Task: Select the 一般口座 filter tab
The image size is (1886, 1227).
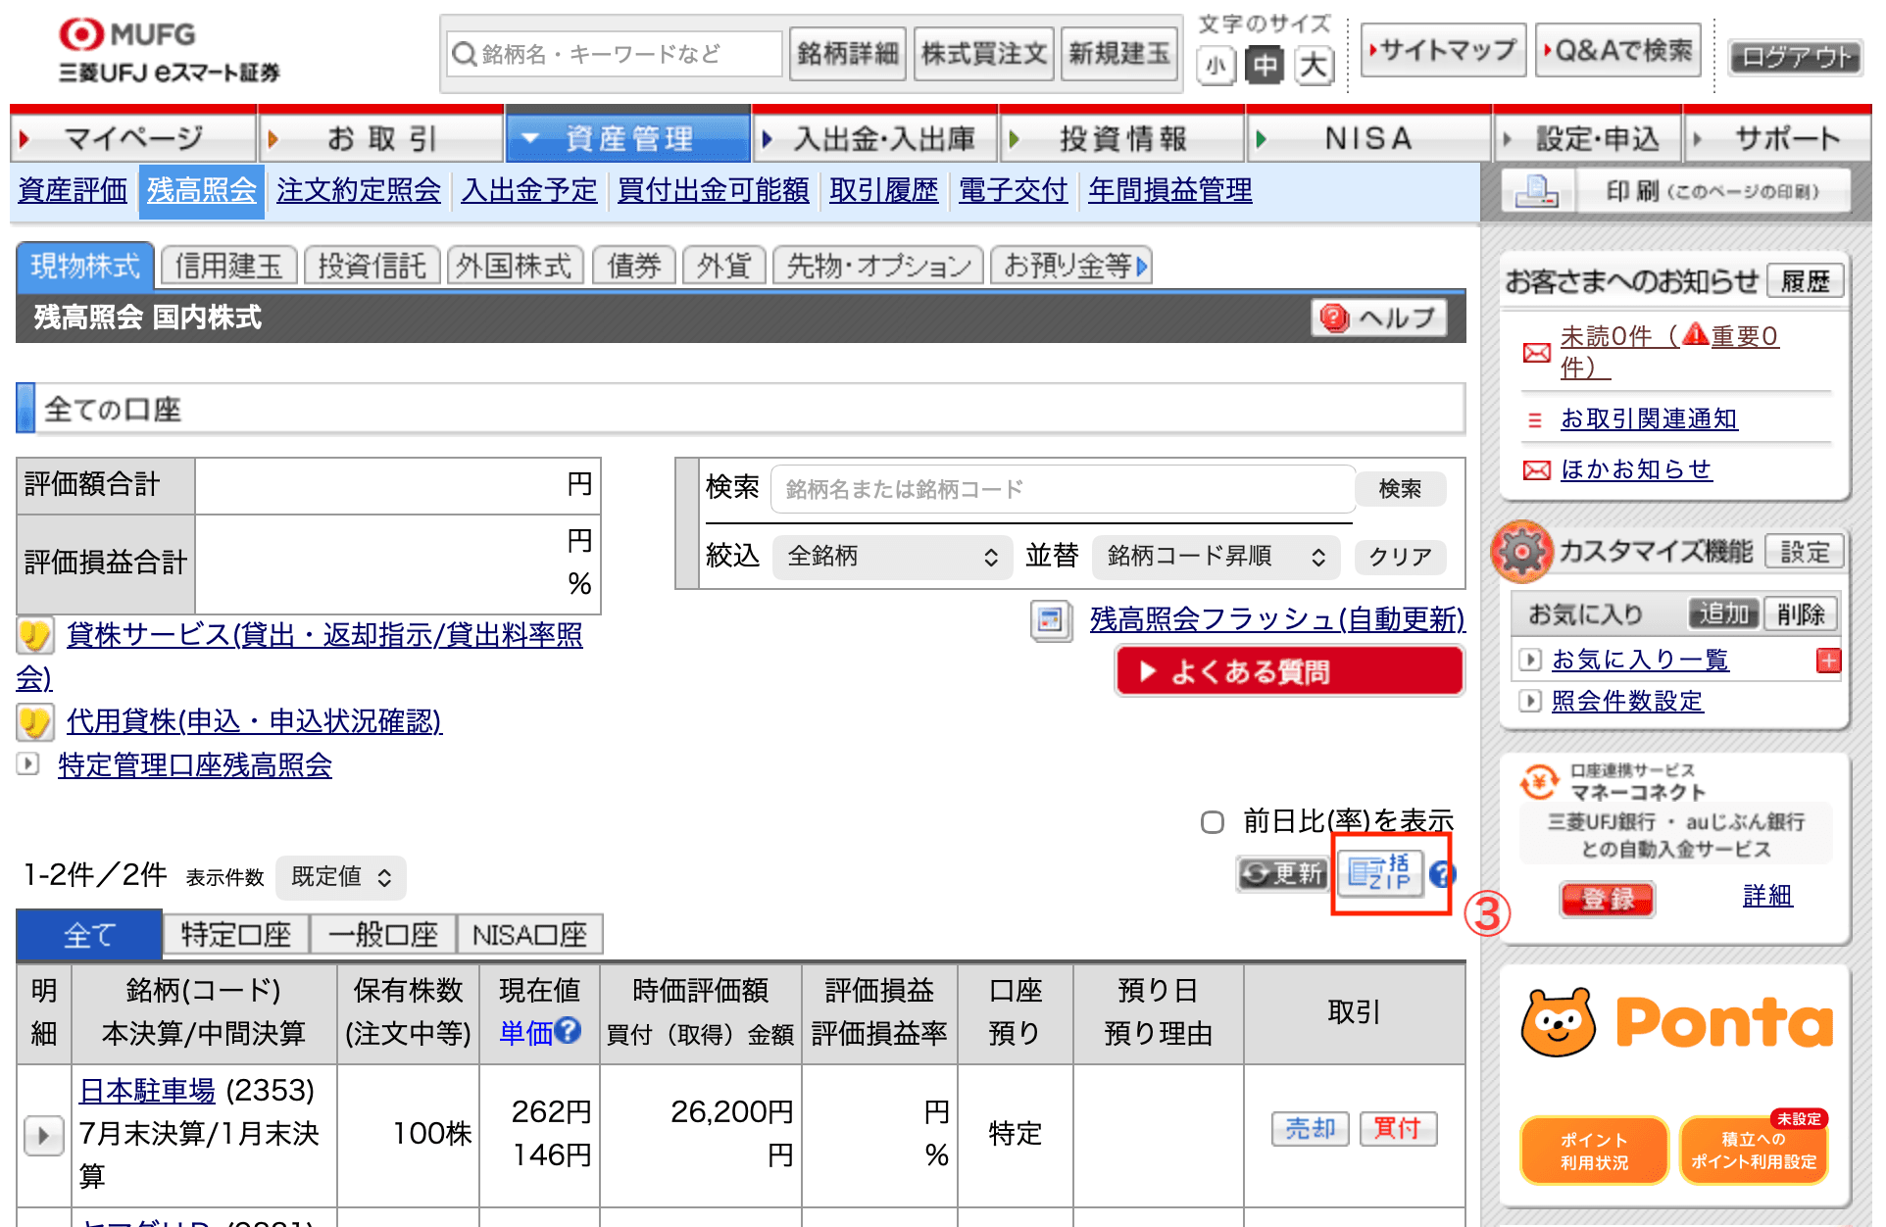Action: coord(383,935)
